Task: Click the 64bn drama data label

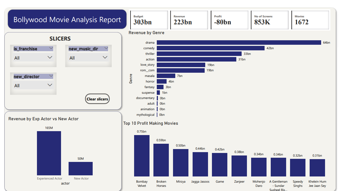Action: 326,43
